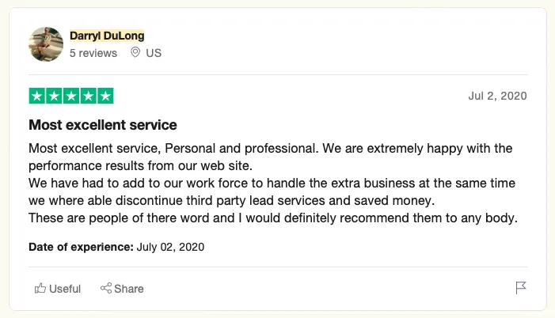Open the 'Most excellent service' review title
The width and height of the screenshot is (555, 318).
pos(103,125)
